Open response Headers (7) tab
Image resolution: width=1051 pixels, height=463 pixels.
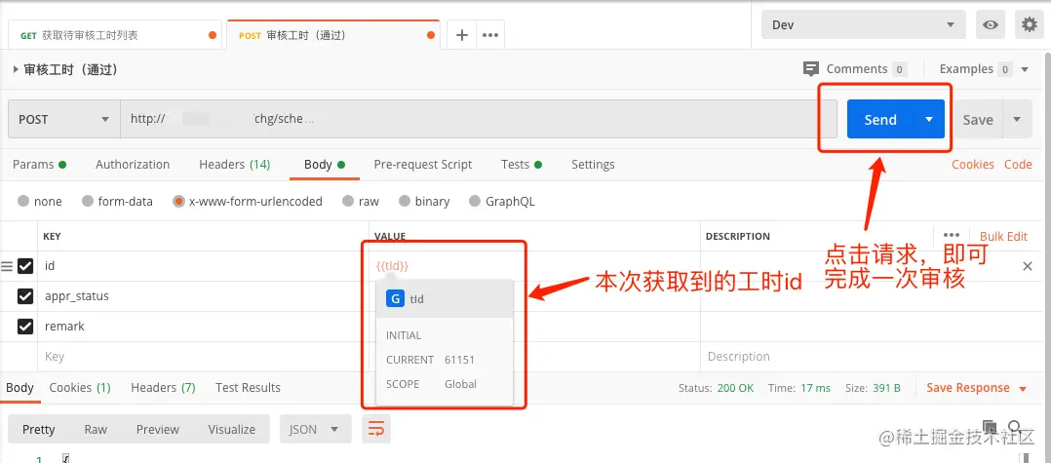point(163,387)
